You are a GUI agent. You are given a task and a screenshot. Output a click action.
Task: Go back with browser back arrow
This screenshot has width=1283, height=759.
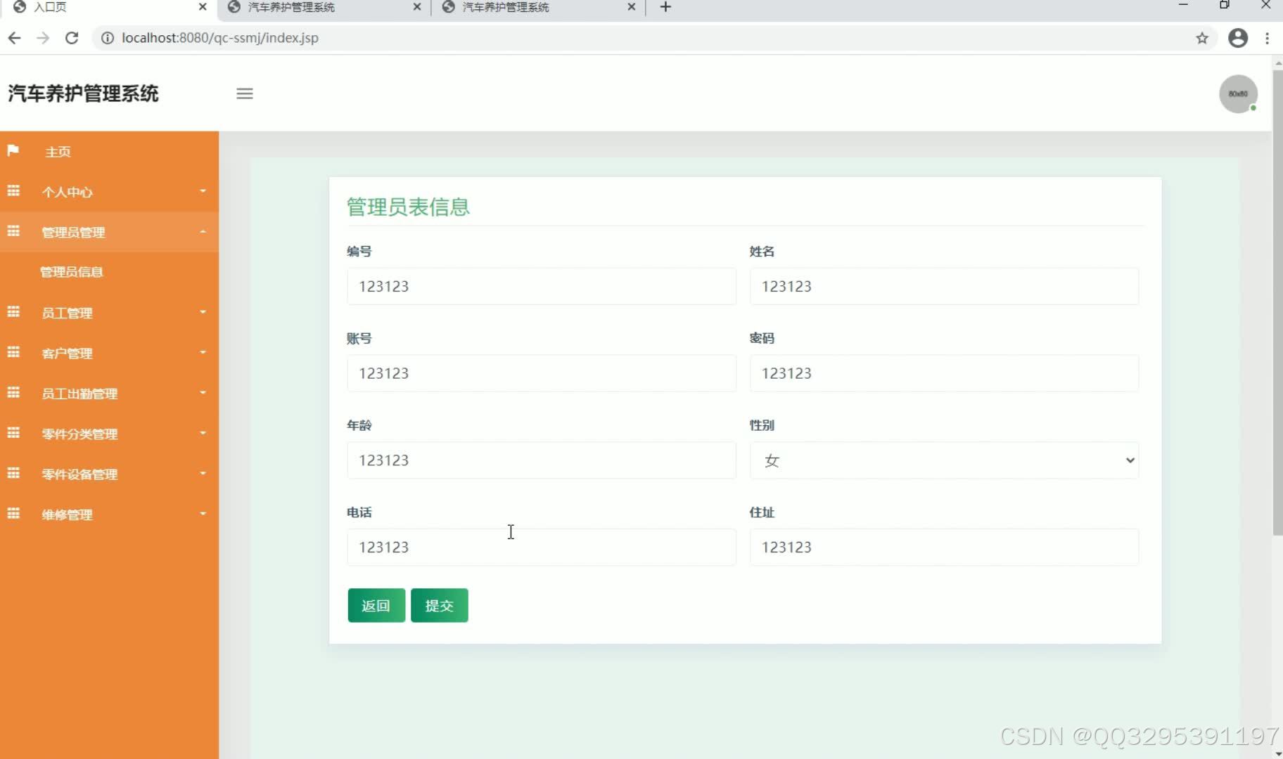point(14,38)
